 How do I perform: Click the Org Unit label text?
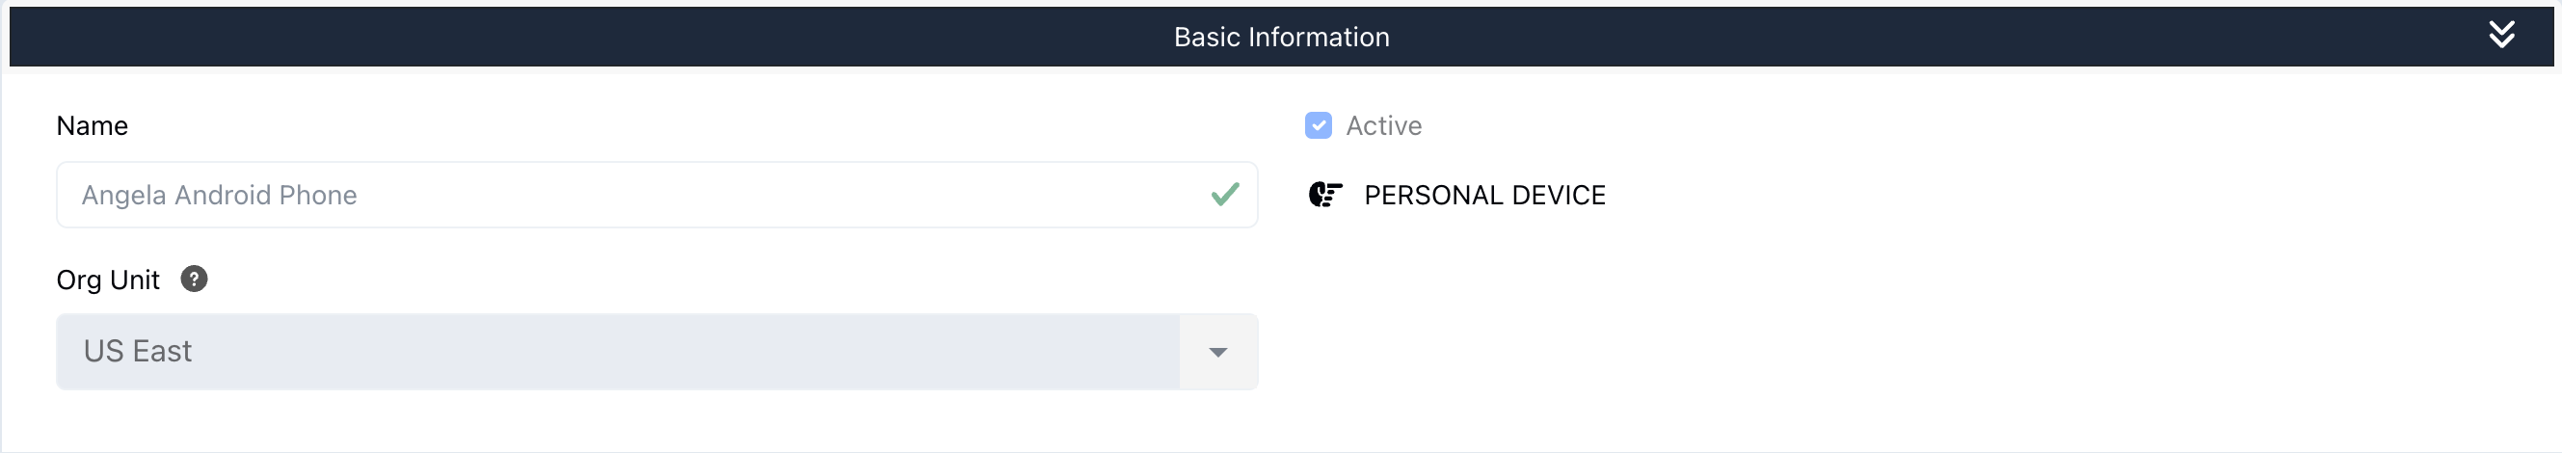[x=108, y=280]
